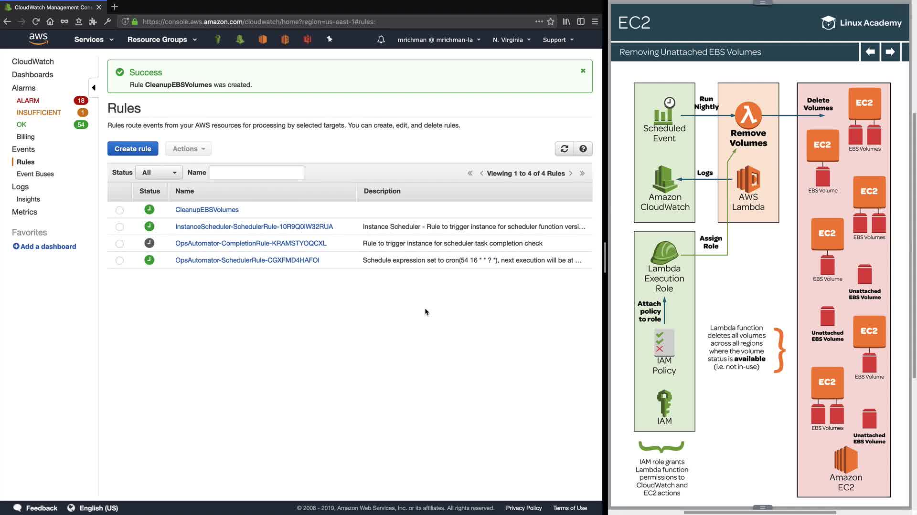This screenshot has width=917, height=515.
Task: Select OpsAutomator-CompletionRule radio button
Action: pyautogui.click(x=119, y=244)
